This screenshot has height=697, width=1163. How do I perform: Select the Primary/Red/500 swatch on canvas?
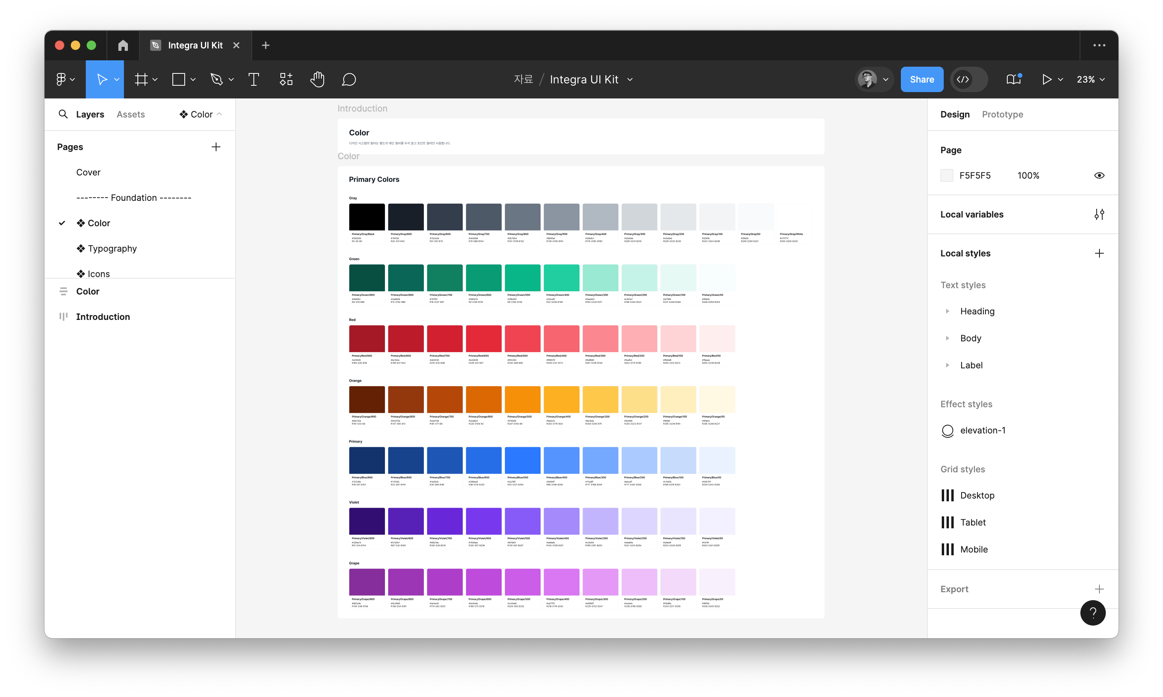pyautogui.click(x=523, y=339)
